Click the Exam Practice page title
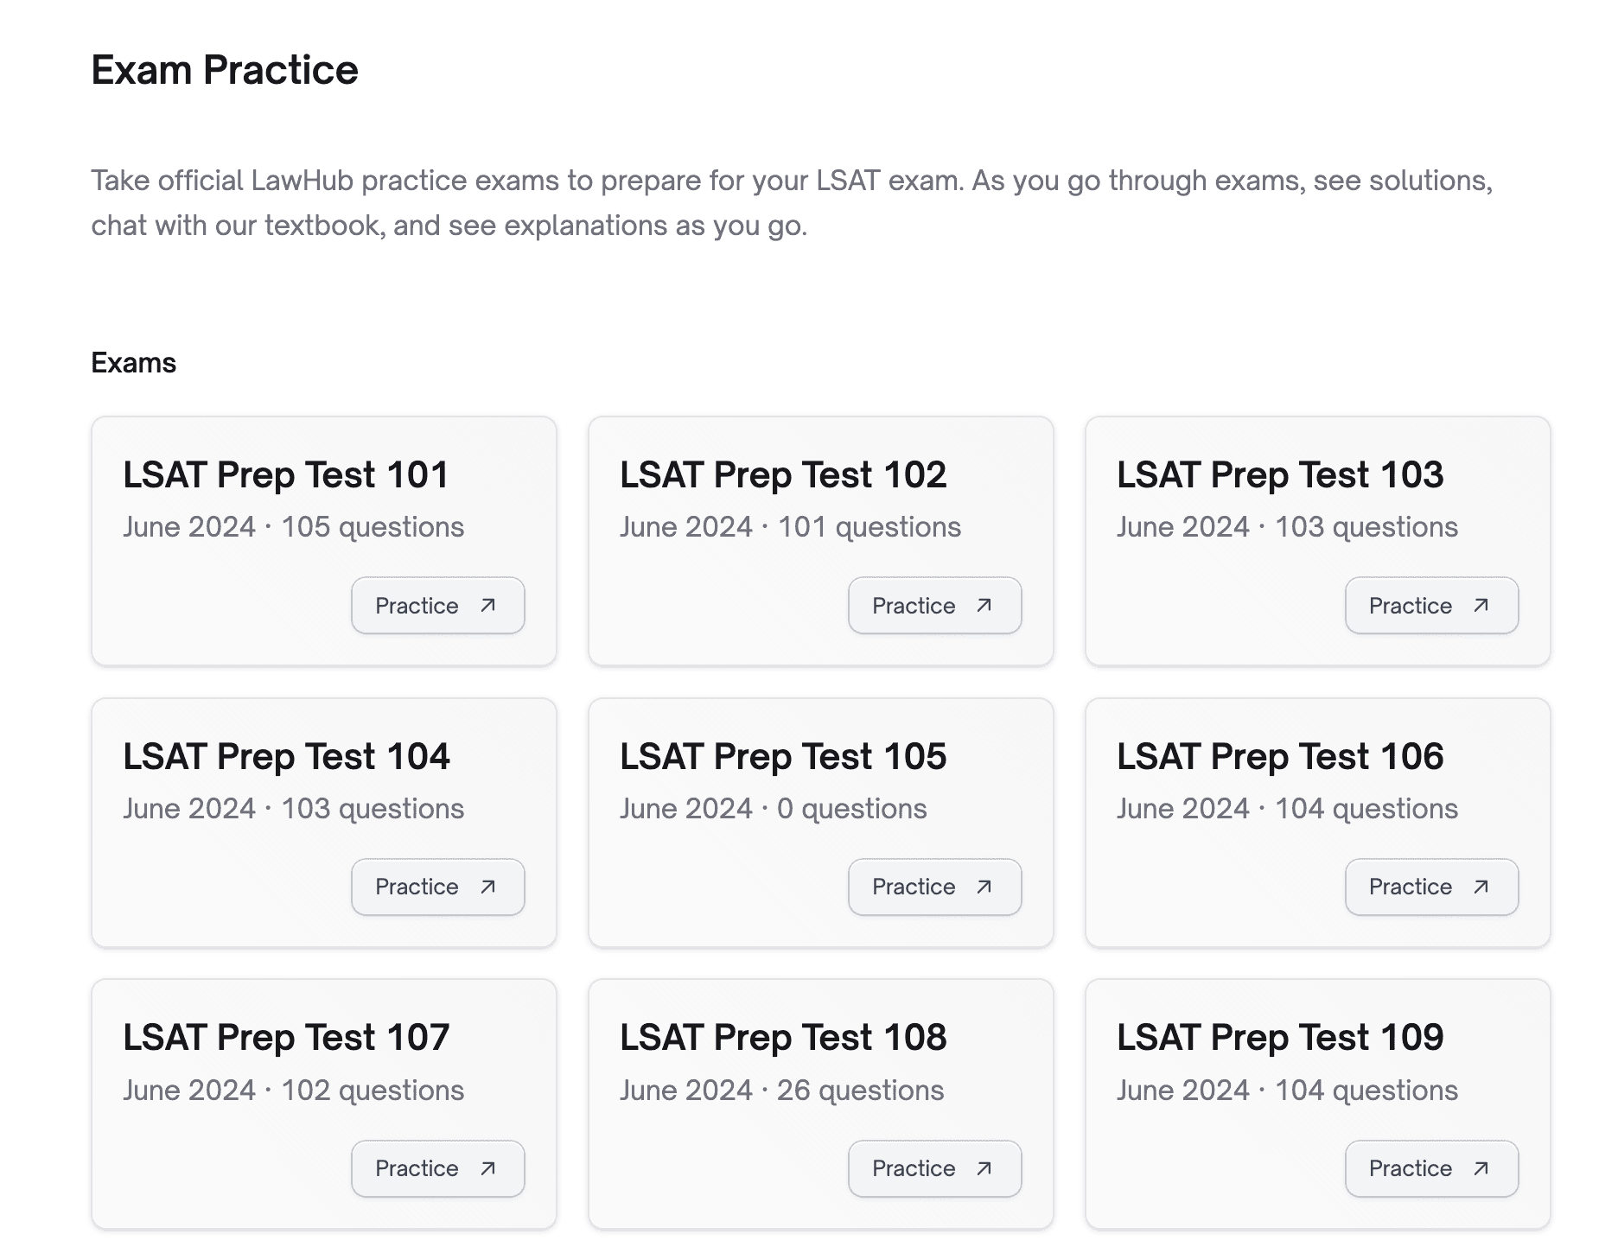Viewport: 1618px width, 1253px height. (x=224, y=71)
